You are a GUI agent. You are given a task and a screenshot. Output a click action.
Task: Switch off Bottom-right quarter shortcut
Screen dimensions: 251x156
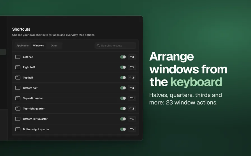(123, 129)
